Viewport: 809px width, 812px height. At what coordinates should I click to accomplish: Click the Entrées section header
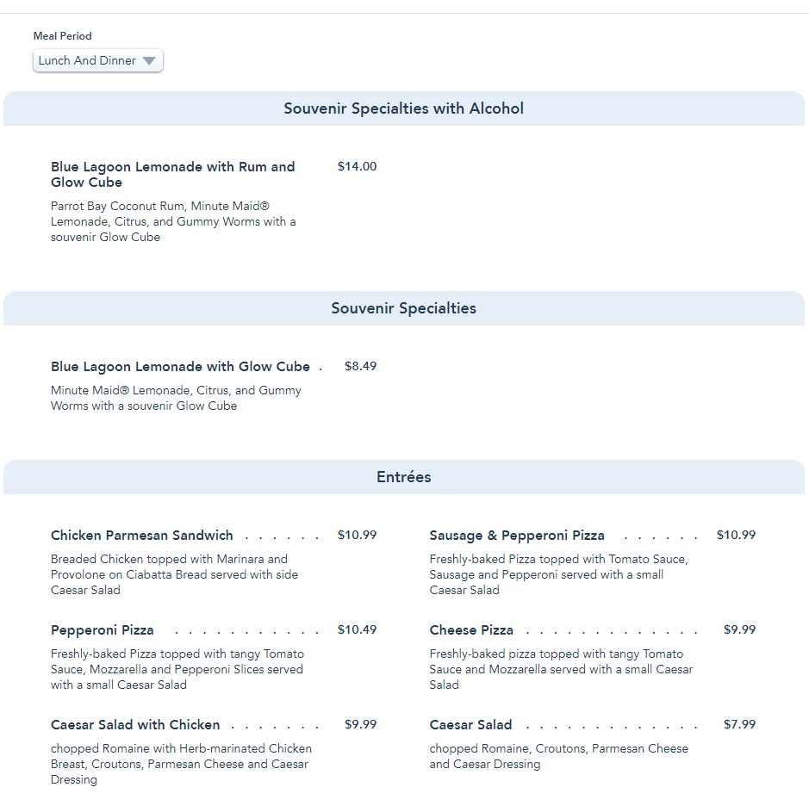[x=403, y=477]
